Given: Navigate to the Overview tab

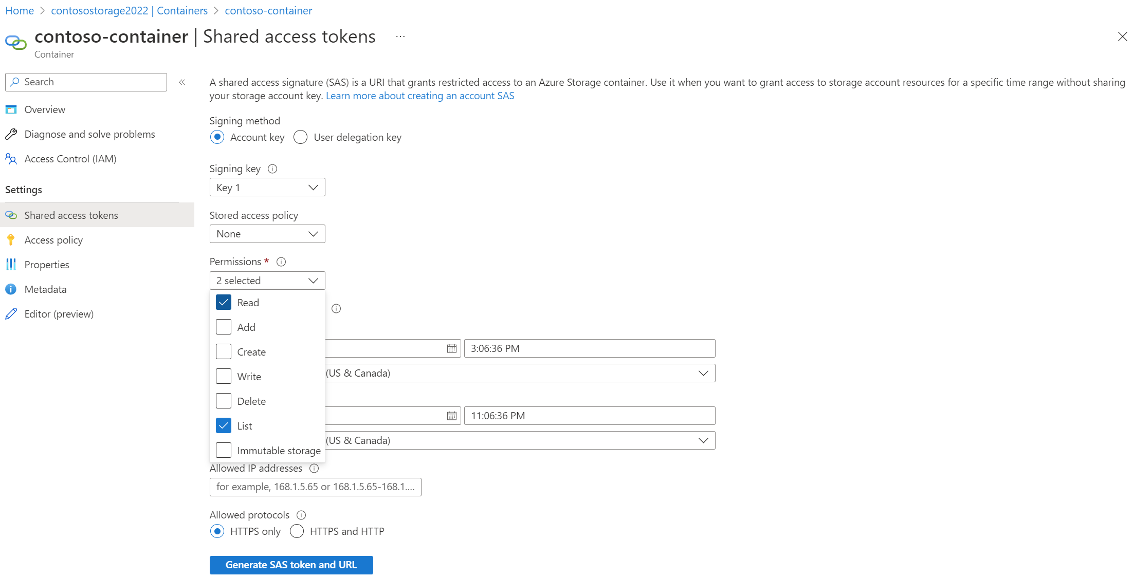Looking at the screenshot, I should [45, 109].
